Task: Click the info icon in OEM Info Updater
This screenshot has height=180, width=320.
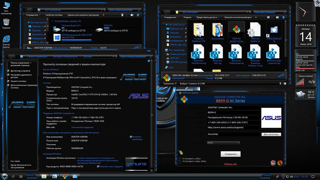Action: [x=280, y=163]
